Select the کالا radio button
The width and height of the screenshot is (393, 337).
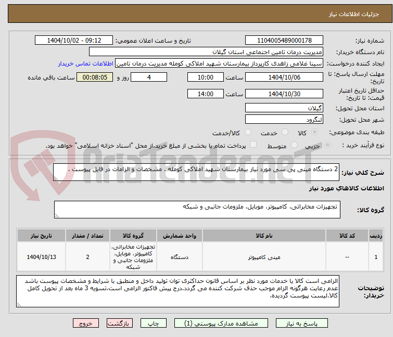click(x=314, y=132)
